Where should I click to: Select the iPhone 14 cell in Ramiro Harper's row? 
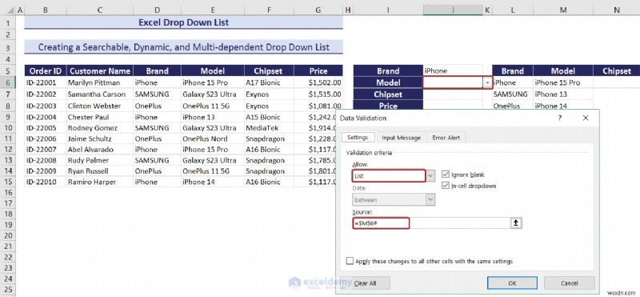coord(213,182)
